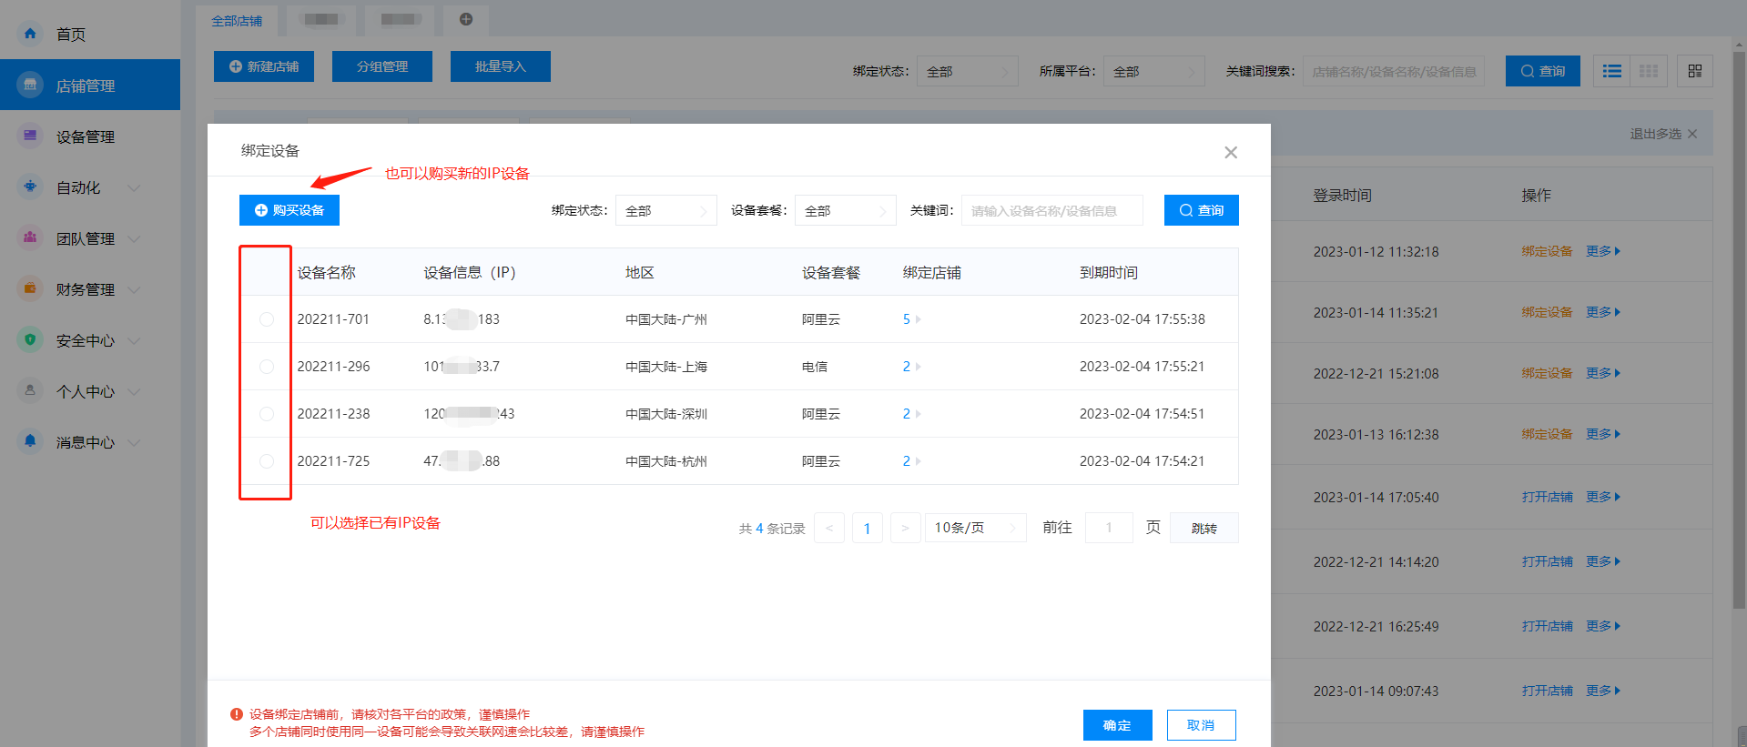Open 店铺管理 in sidebar menu

pyautogui.click(x=86, y=86)
